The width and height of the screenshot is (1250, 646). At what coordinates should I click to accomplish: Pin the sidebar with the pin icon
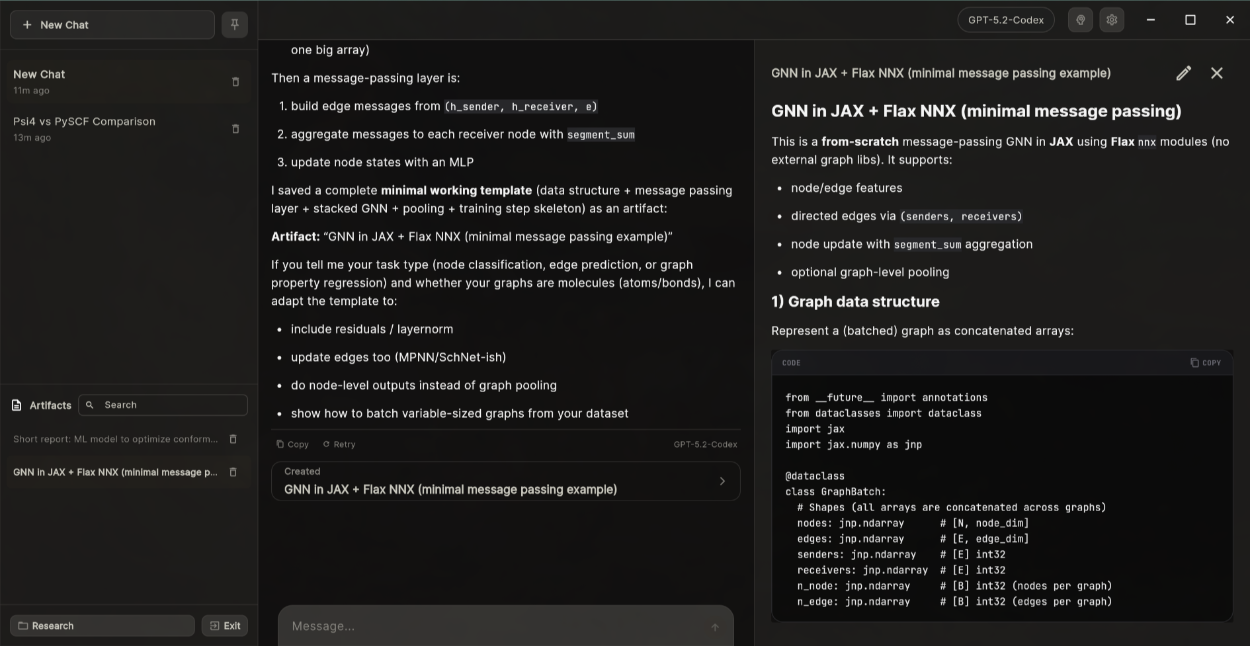pos(234,25)
